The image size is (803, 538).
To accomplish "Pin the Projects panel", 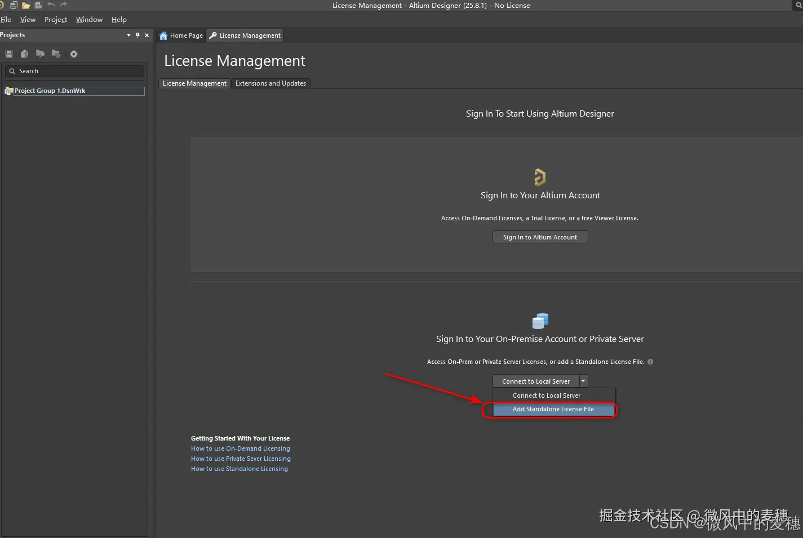I will 137,35.
